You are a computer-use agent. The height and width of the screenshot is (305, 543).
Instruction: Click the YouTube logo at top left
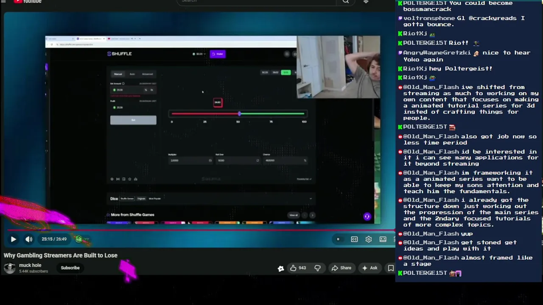click(x=28, y=1)
